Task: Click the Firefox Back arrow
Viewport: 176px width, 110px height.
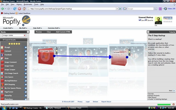Action: click(2, 9)
